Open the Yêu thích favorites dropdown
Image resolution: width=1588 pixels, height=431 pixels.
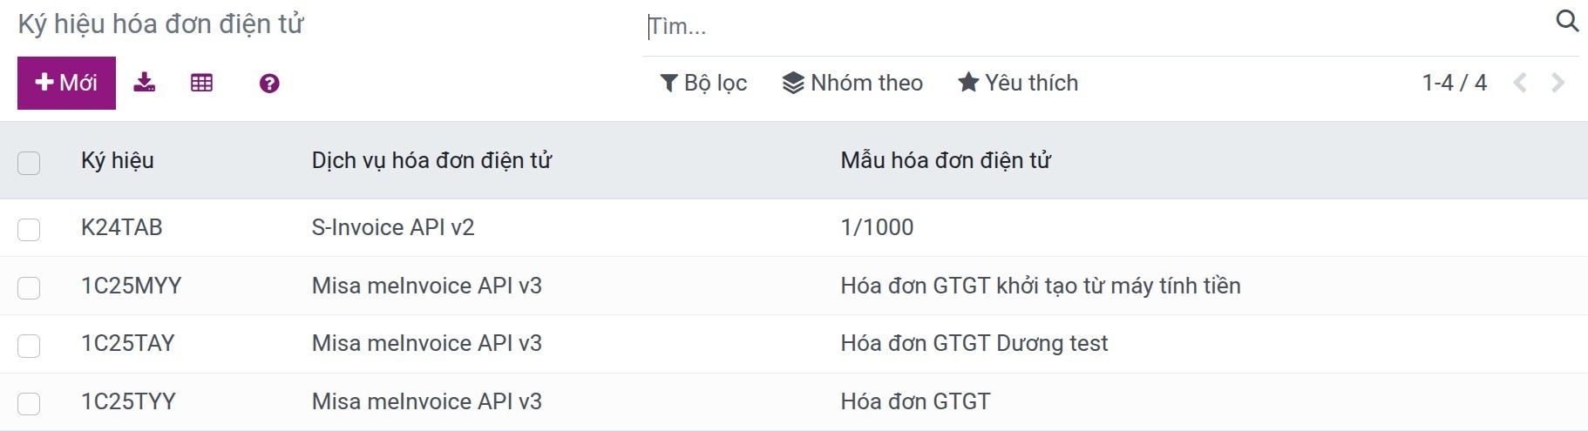pos(1018,83)
